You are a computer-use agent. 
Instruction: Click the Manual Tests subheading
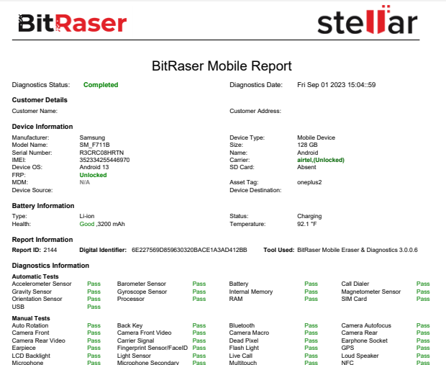coord(31,318)
